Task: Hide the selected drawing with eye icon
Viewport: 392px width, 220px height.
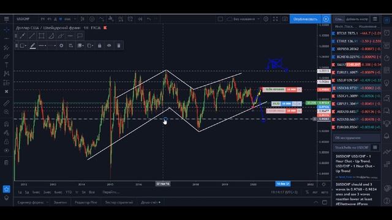Action: coord(109,46)
